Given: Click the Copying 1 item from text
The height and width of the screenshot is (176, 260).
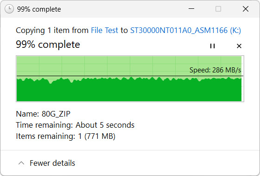Looking at the screenshot, I should click(x=52, y=30).
